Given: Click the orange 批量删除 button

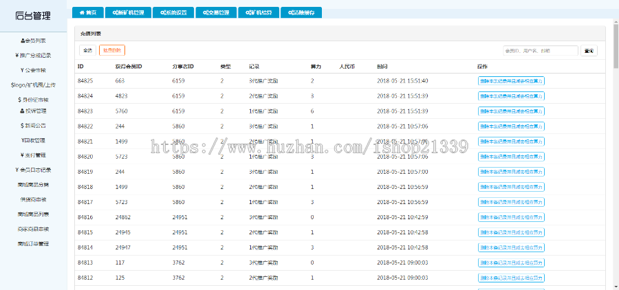Looking at the screenshot, I should click(112, 50).
